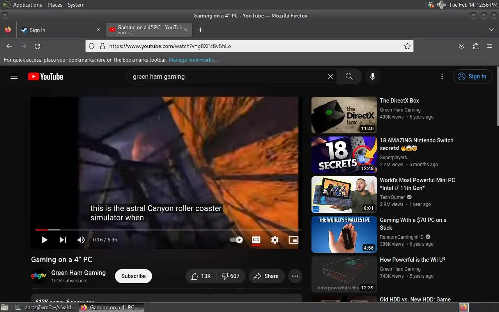Show desktop from the bottom panel
Viewport: 499px width, 312px height.
5,307
